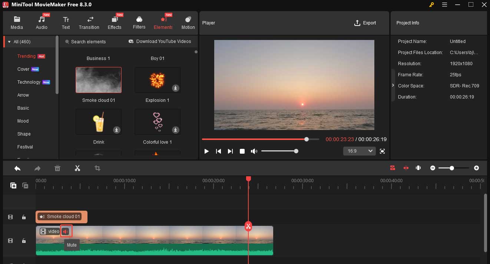
Task: Jump to next frame
Action: pos(230,151)
